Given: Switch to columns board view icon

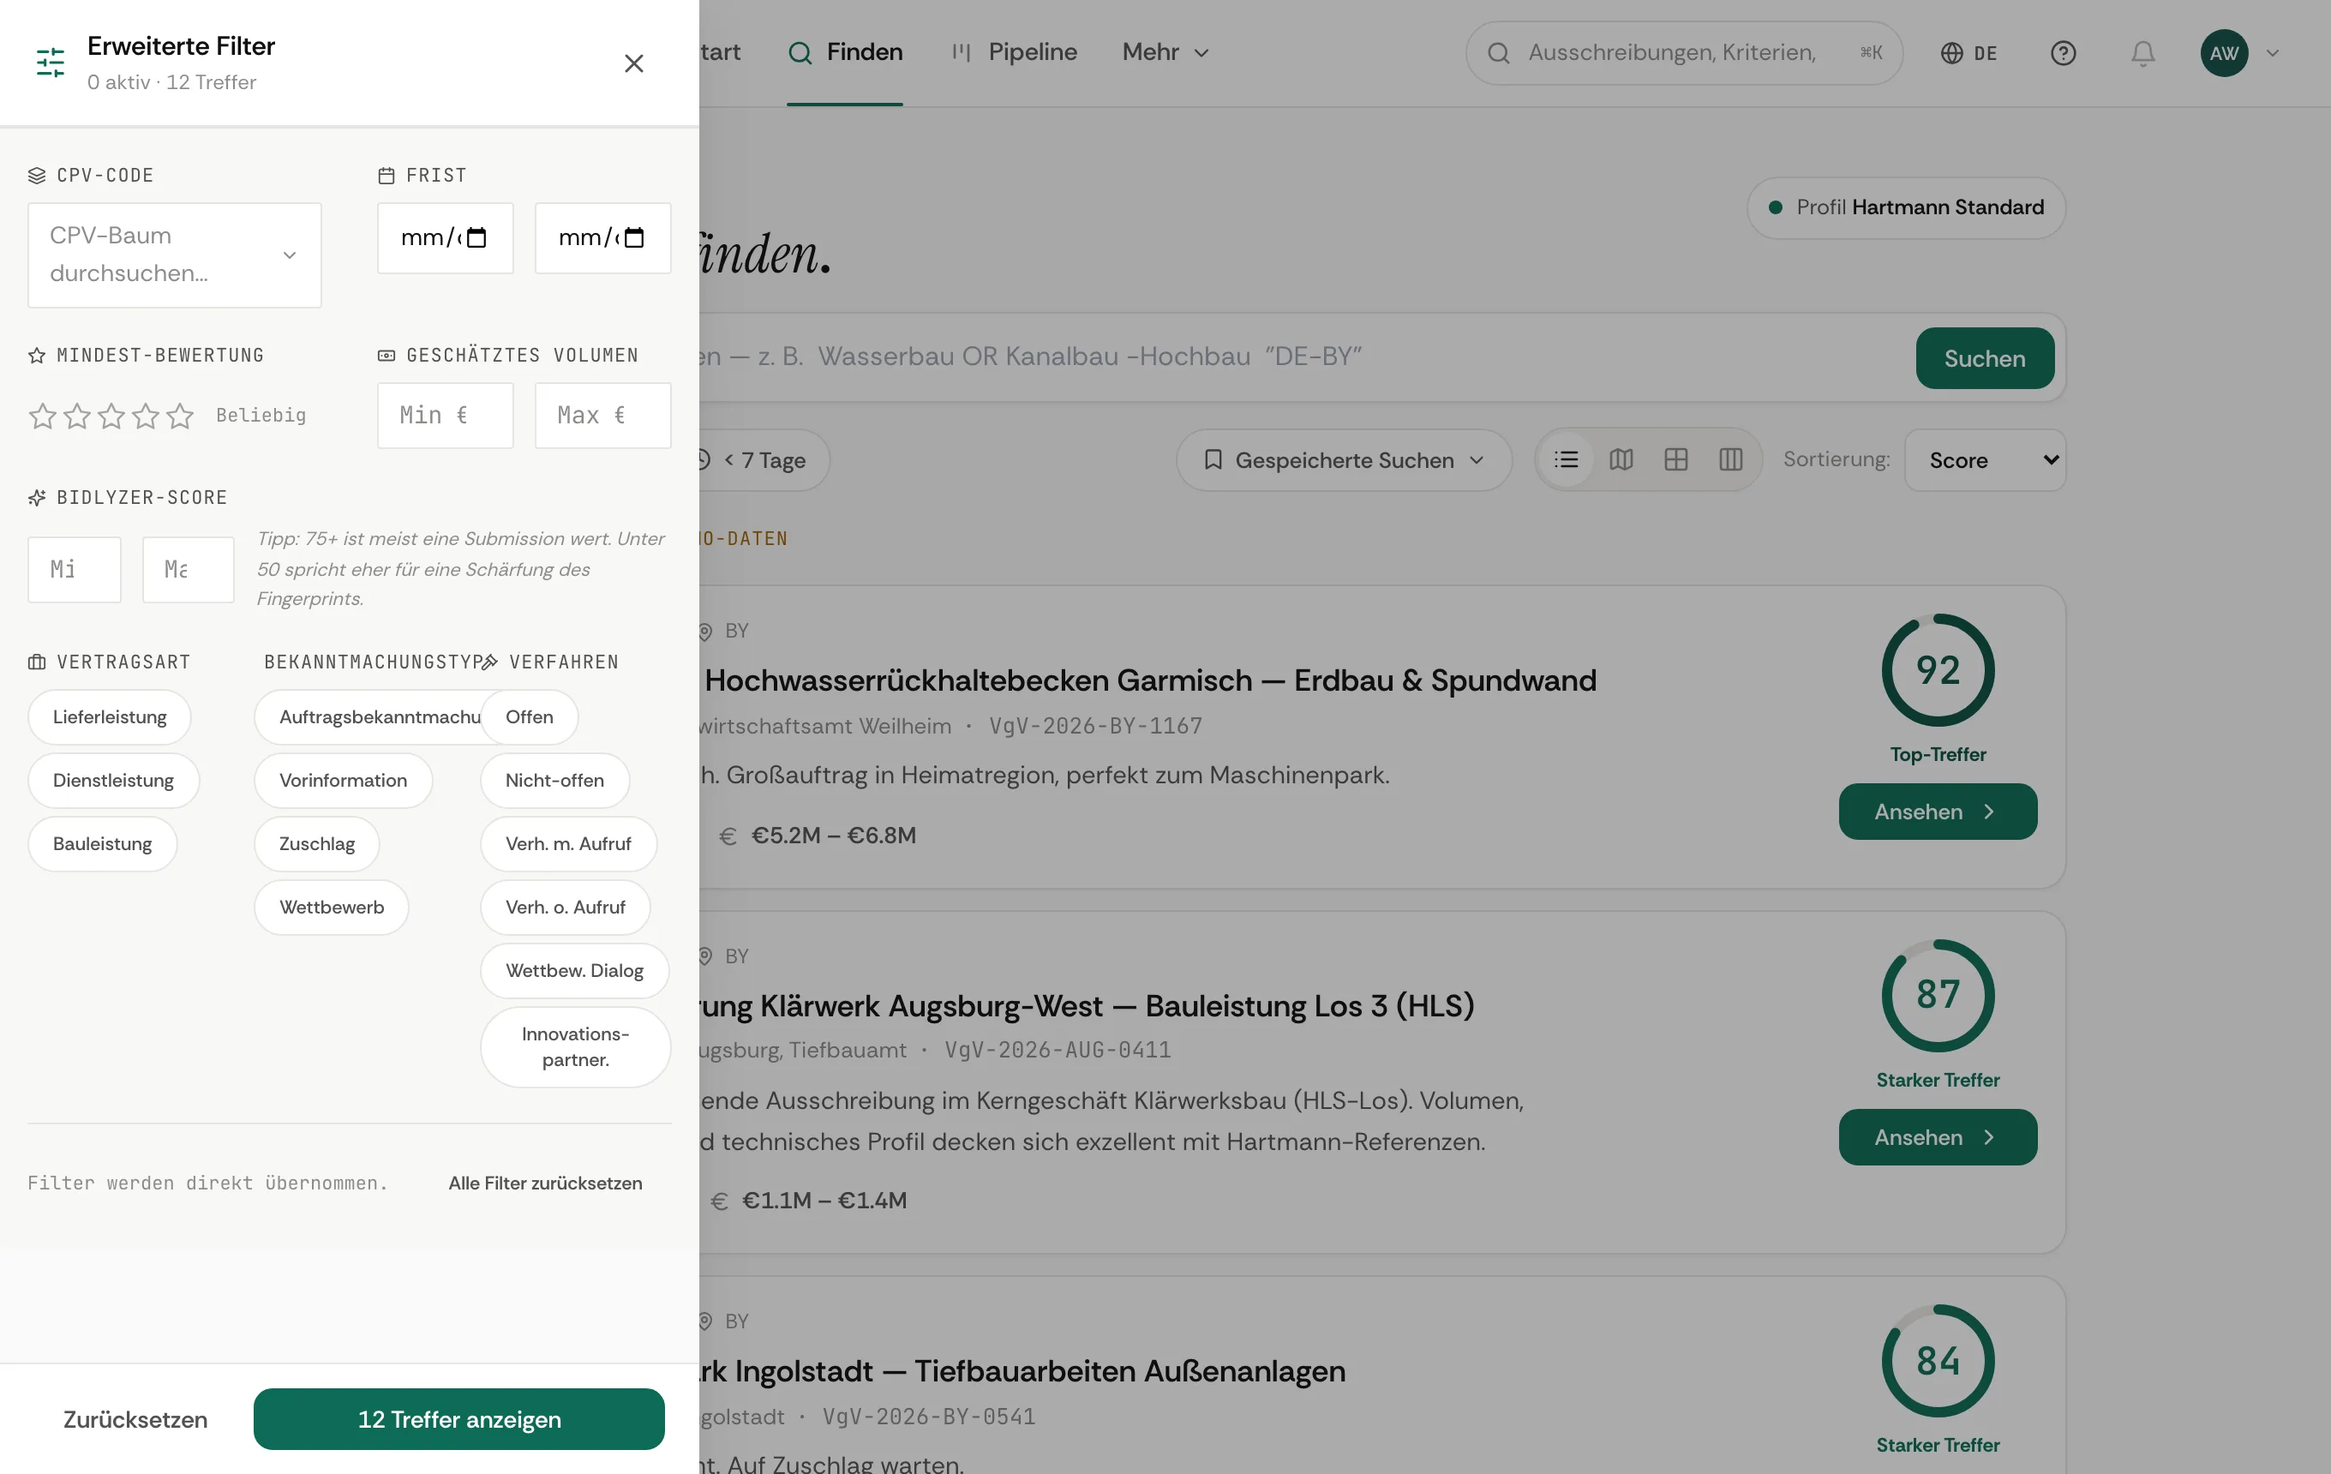Looking at the screenshot, I should pyautogui.click(x=1731, y=459).
